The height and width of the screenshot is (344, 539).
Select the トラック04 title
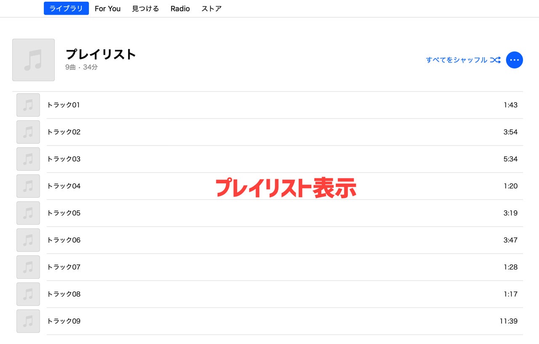coord(64,186)
